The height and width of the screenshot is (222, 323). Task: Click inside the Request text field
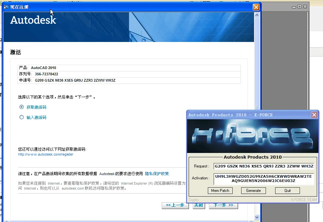coord(264,166)
